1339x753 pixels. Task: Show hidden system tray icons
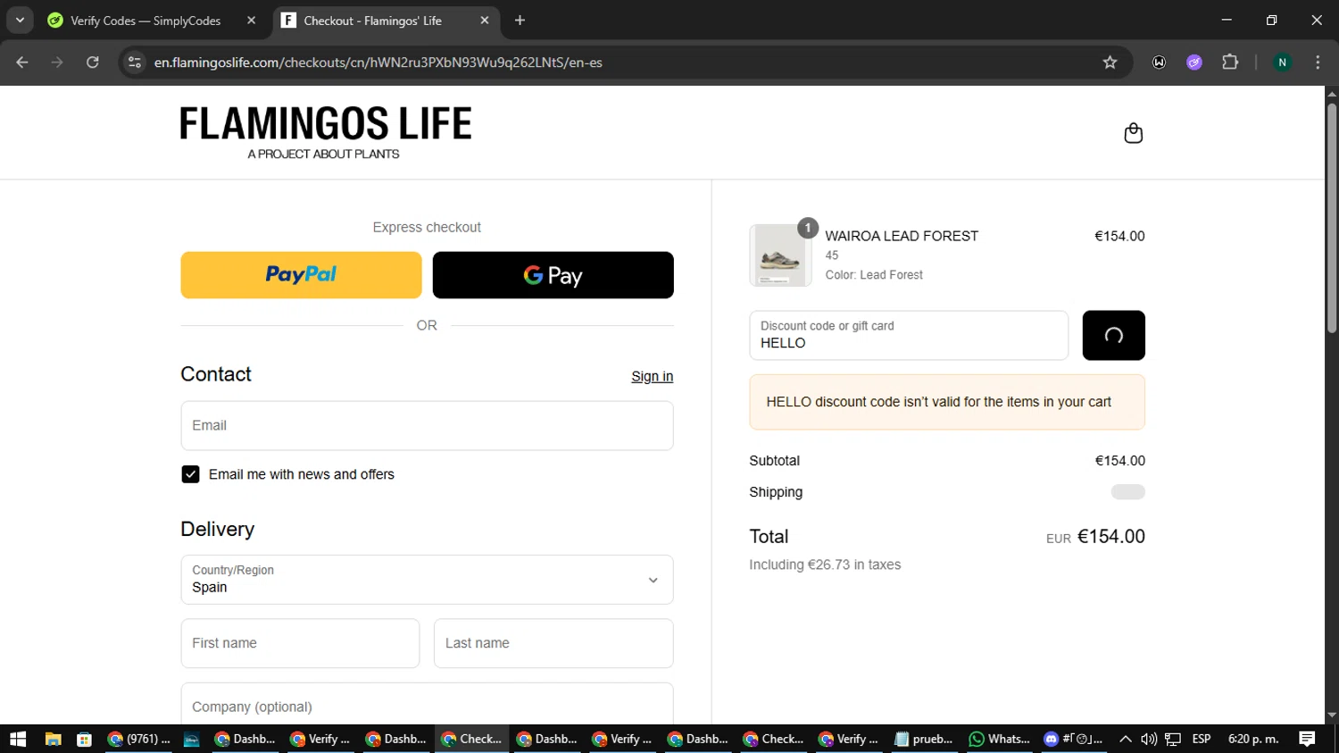[x=1125, y=739]
